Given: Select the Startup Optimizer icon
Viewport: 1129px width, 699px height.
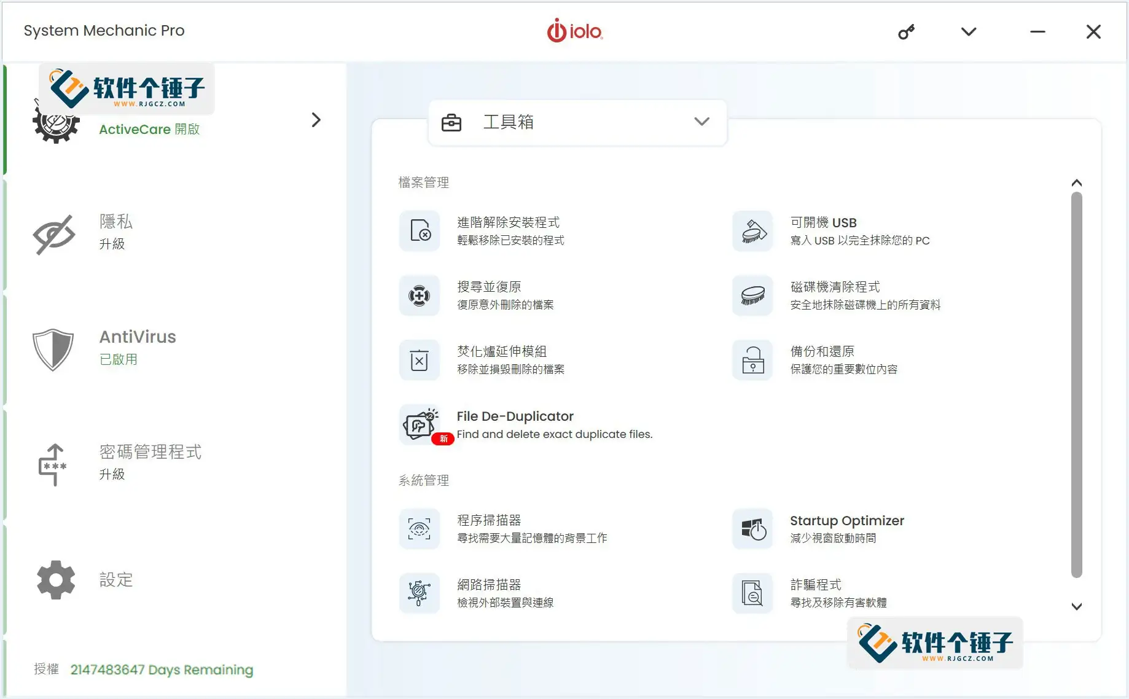Looking at the screenshot, I should (x=752, y=529).
